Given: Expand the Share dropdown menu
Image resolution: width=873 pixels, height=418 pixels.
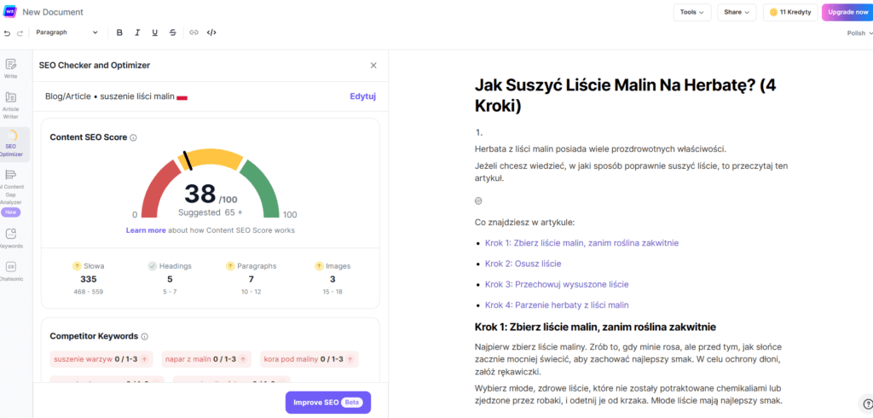Looking at the screenshot, I should pos(737,12).
